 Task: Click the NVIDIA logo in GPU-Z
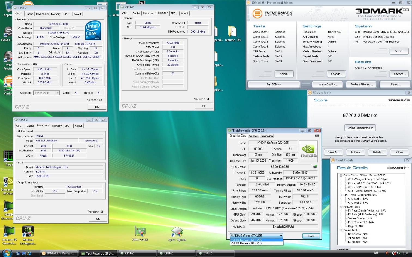(x=308, y=151)
